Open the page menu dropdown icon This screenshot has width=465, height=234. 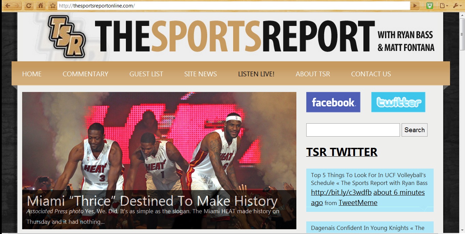tap(444, 5)
